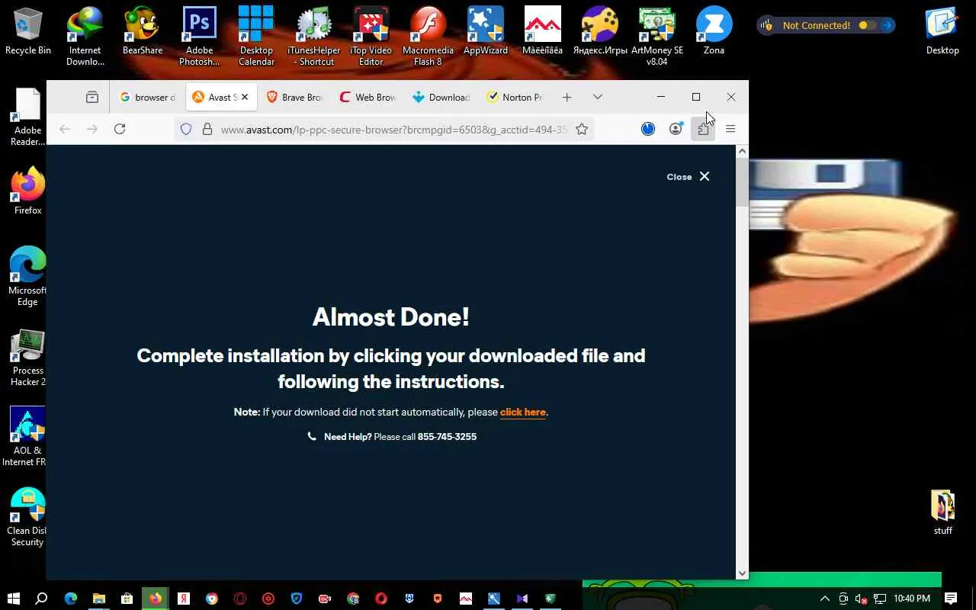Launch Process Hacker 2 from the desktop
The height and width of the screenshot is (610, 976).
(x=28, y=357)
